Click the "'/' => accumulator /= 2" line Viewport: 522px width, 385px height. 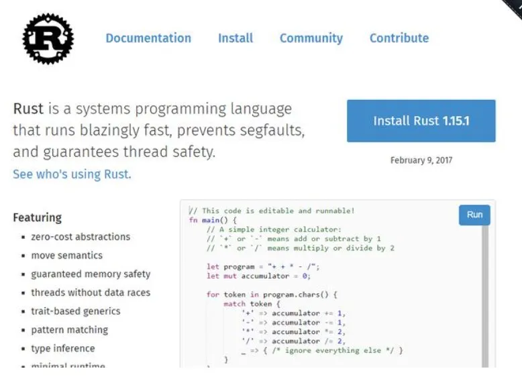(294, 341)
